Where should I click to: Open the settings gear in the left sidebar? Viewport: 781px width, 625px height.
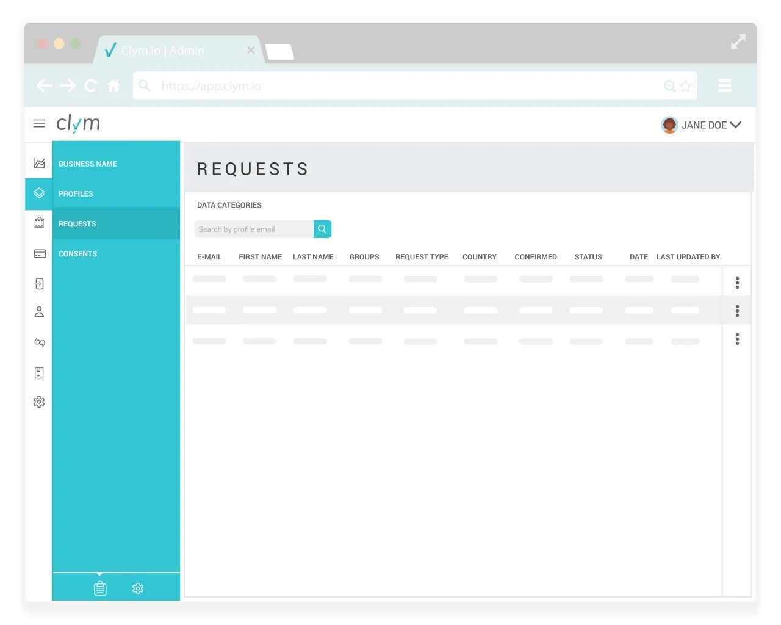pyautogui.click(x=39, y=402)
